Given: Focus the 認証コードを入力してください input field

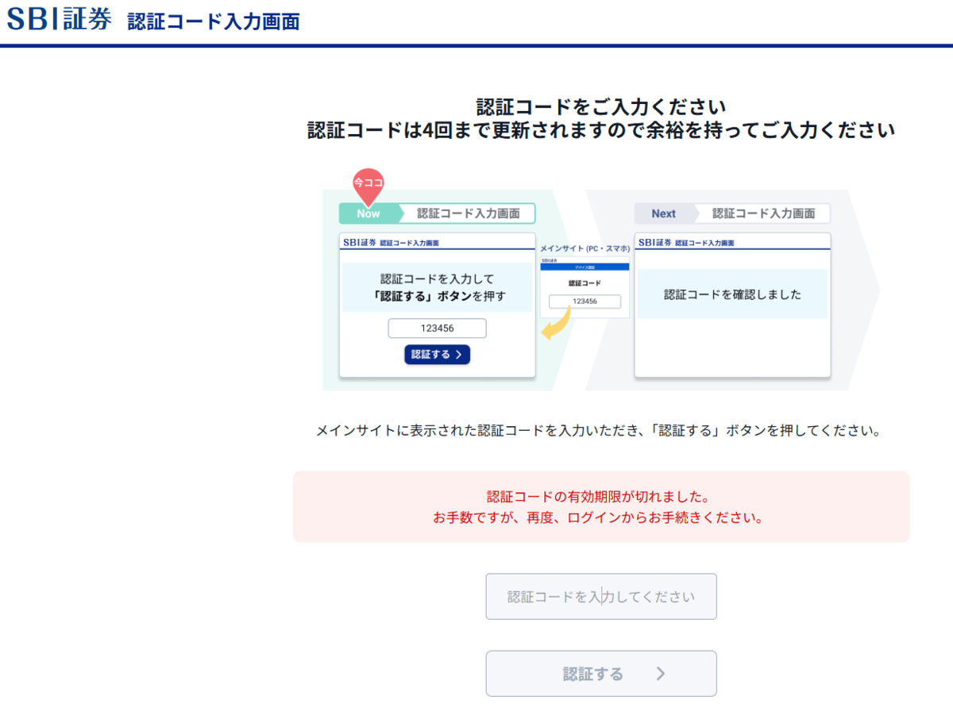Looking at the screenshot, I should (x=601, y=597).
